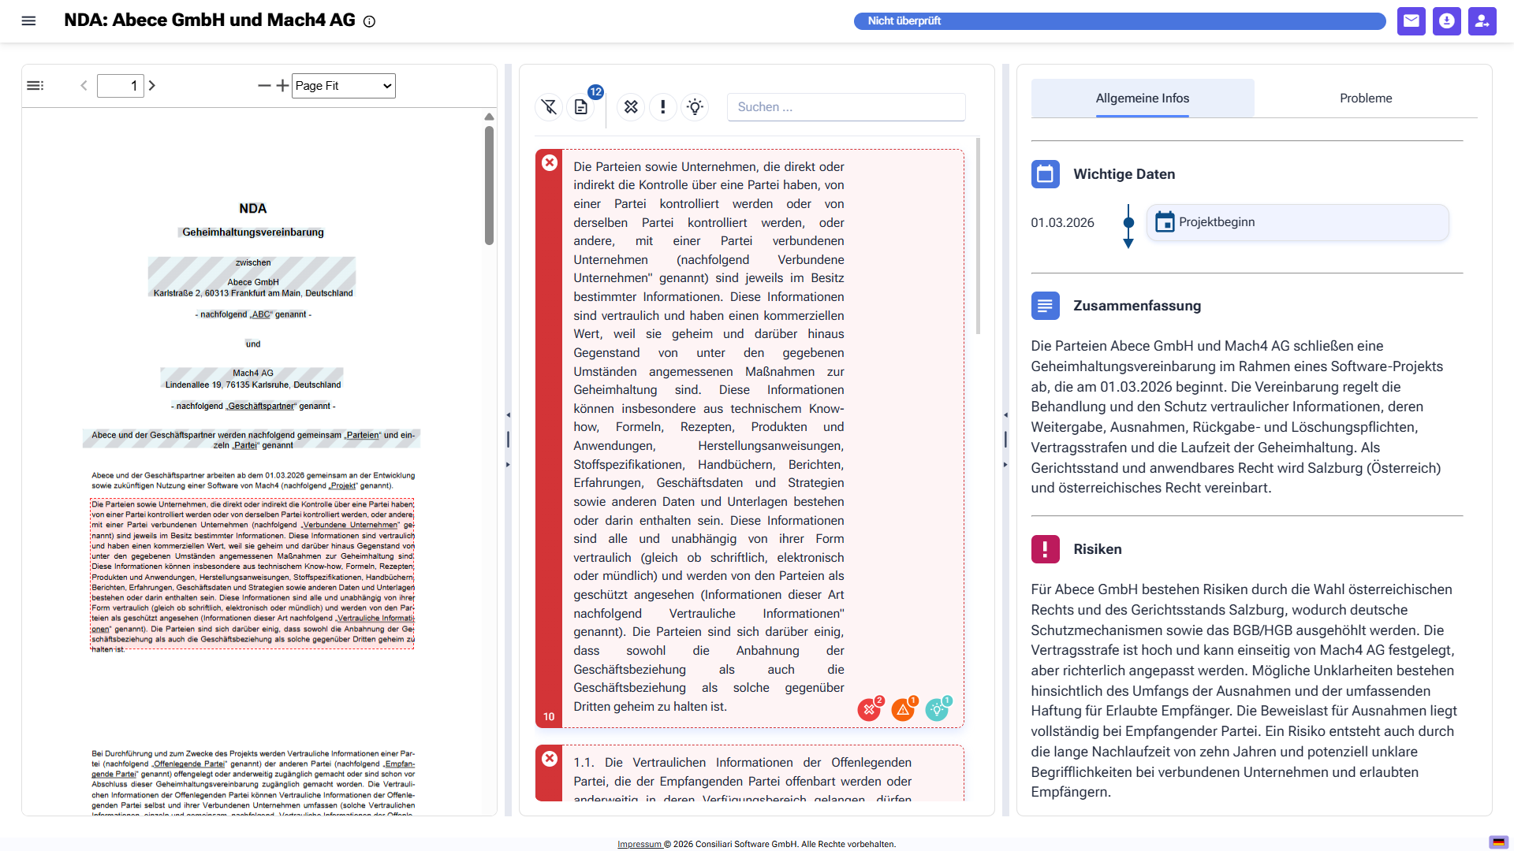Zoom in the PDF view

[282, 85]
